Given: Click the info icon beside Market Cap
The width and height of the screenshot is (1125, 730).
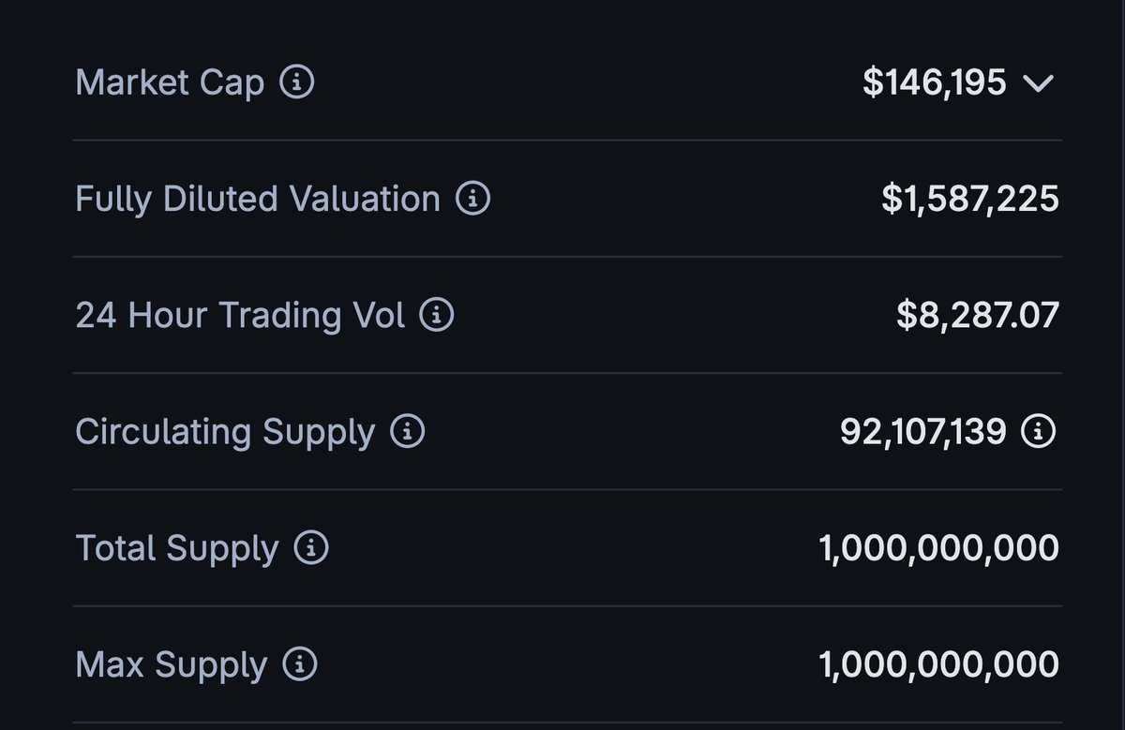Looking at the screenshot, I should pyautogui.click(x=297, y=82).
